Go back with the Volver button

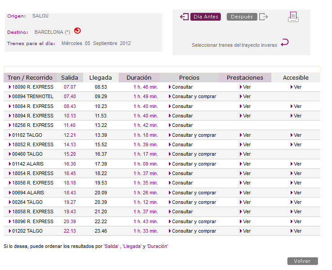coord(302,261)
